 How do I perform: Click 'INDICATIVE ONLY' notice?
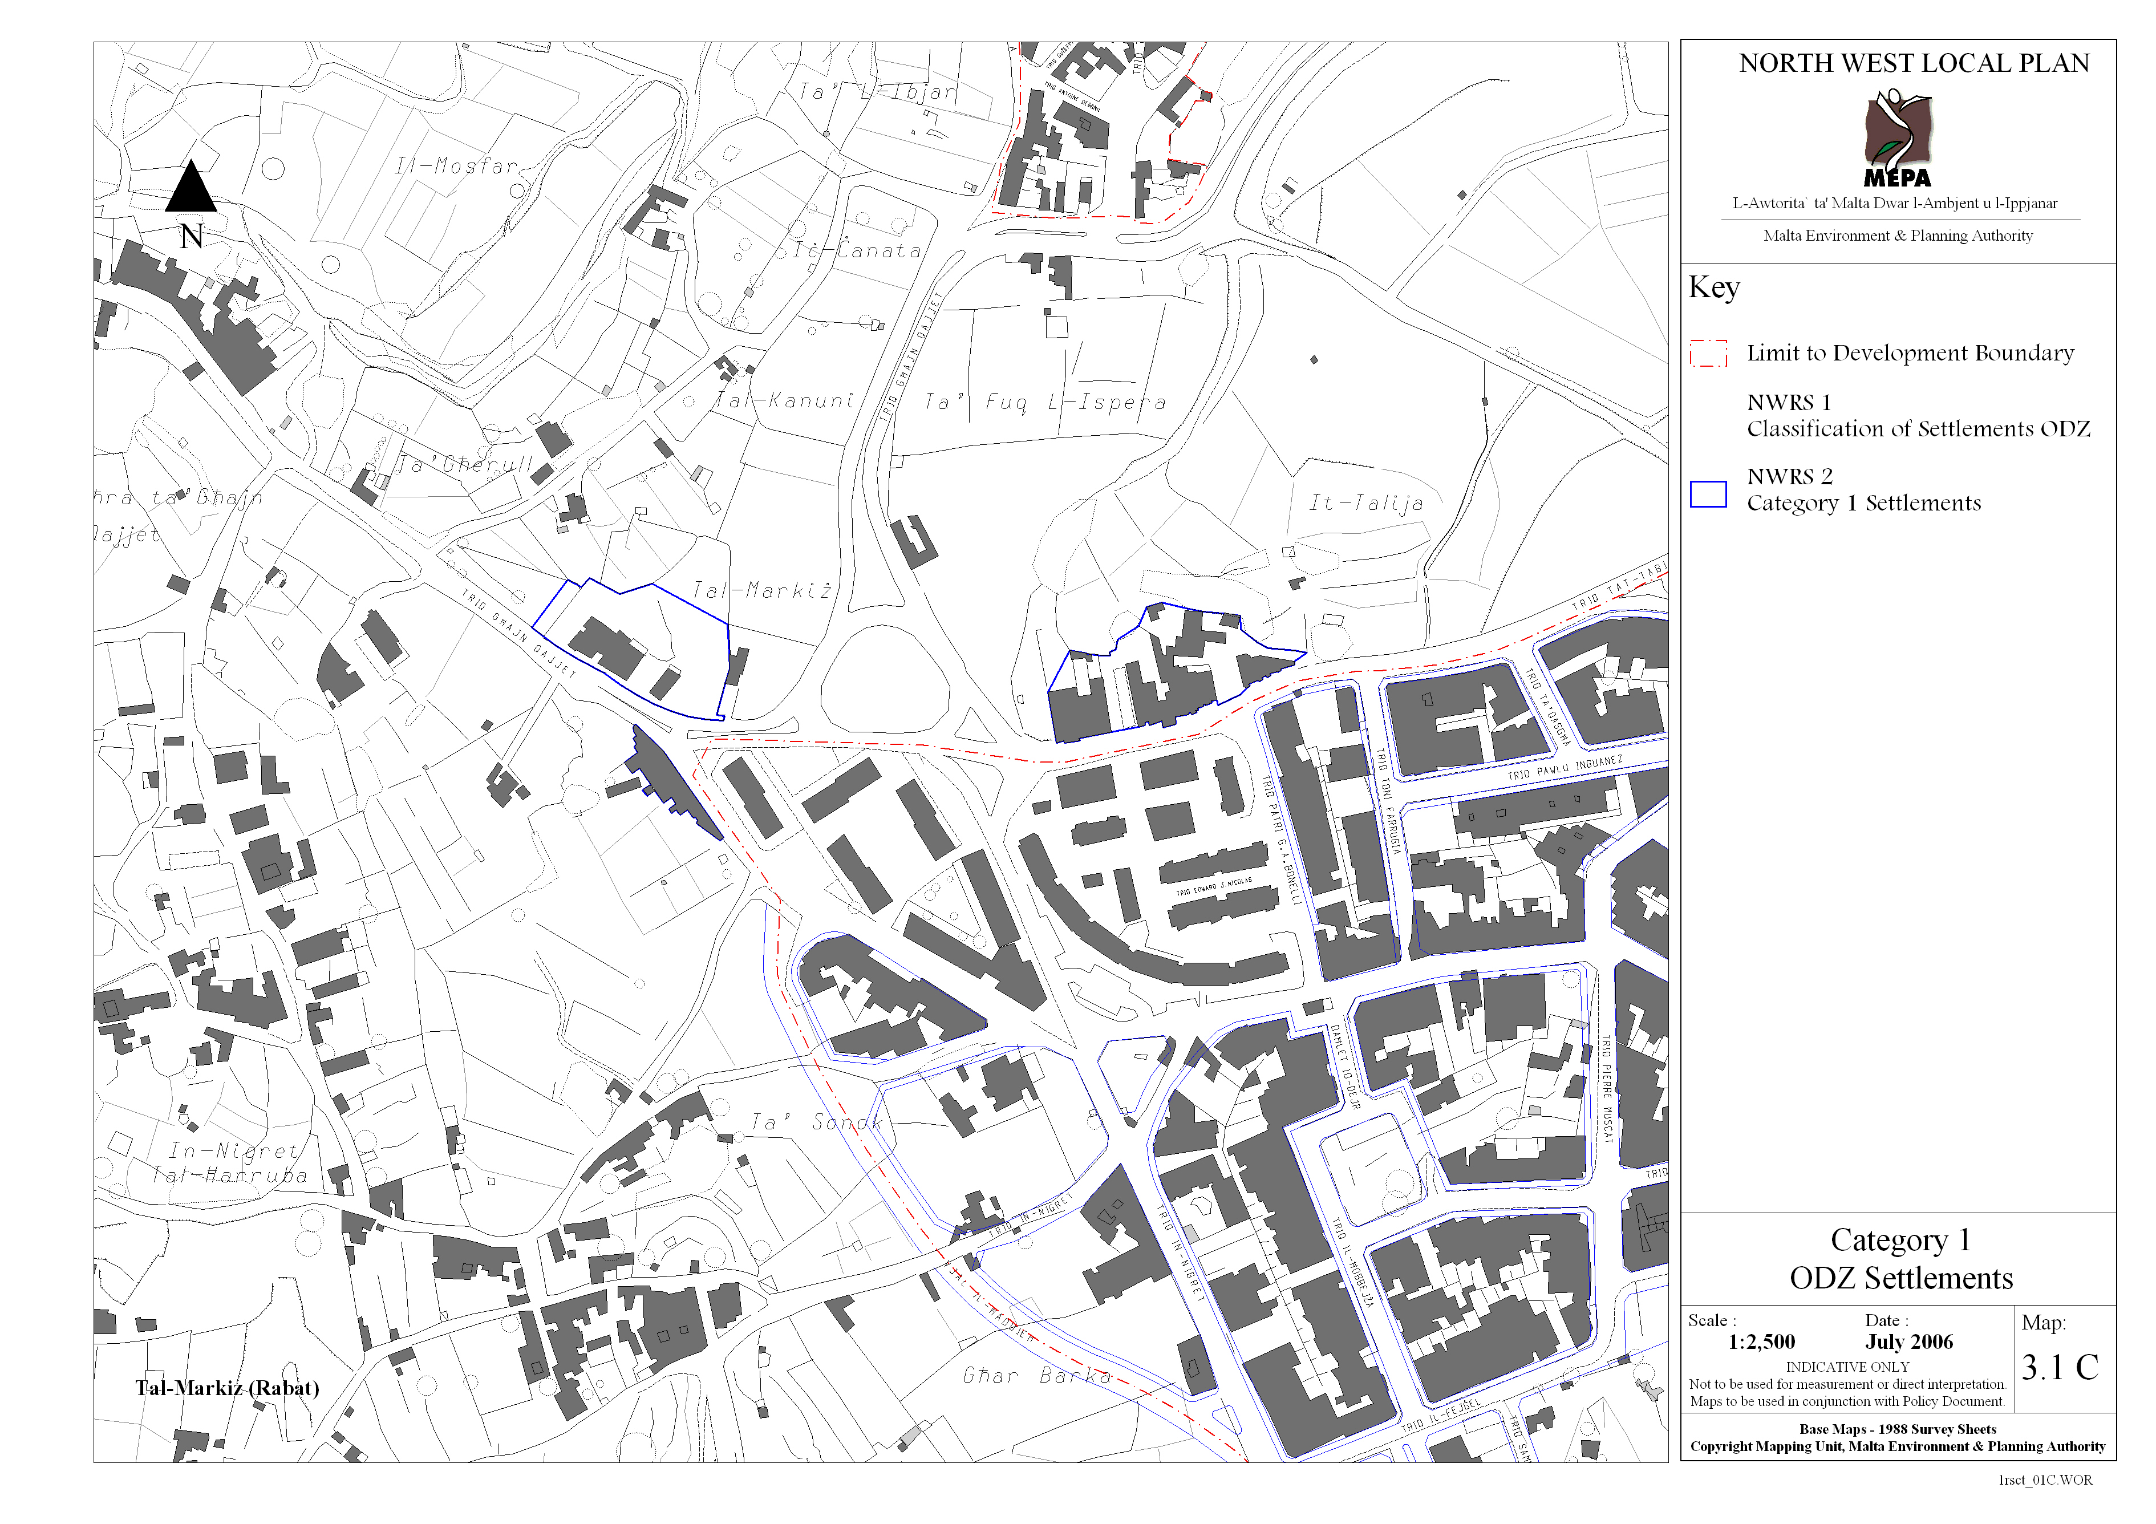(x=1847, y=1367)
